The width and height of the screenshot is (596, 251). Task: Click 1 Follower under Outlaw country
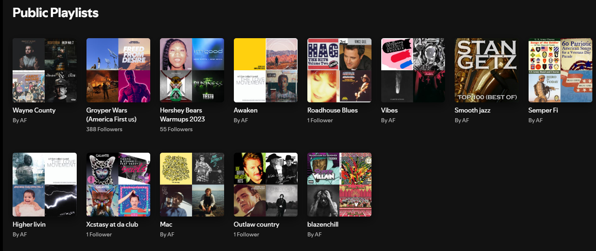coord(246,234)
